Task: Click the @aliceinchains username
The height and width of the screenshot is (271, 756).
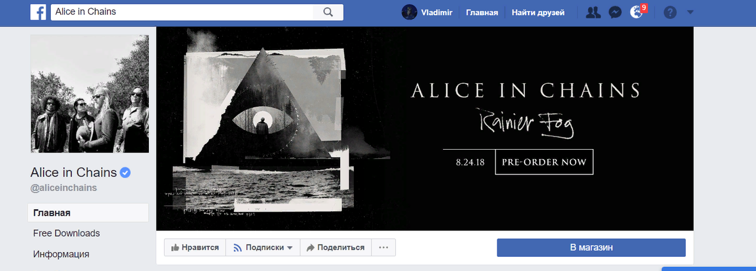Action: [x=64, y=188]
